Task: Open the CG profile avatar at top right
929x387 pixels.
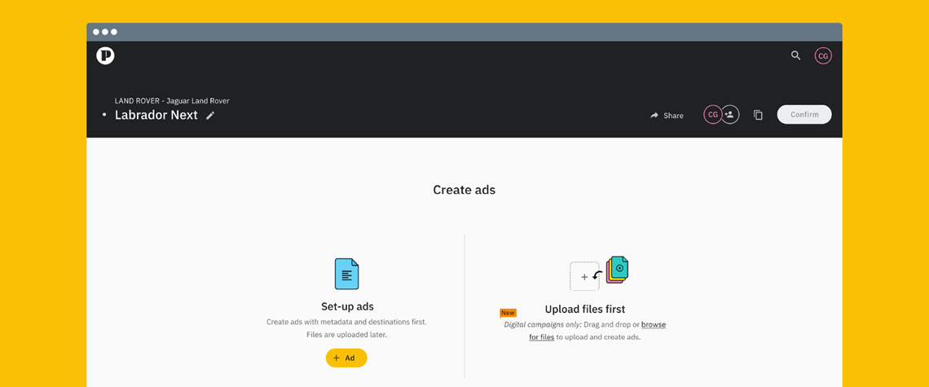Action: coord(823,55)
